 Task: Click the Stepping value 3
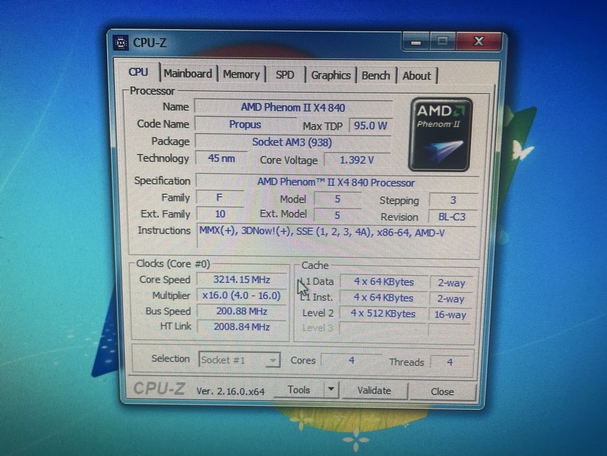pos(453,200)
